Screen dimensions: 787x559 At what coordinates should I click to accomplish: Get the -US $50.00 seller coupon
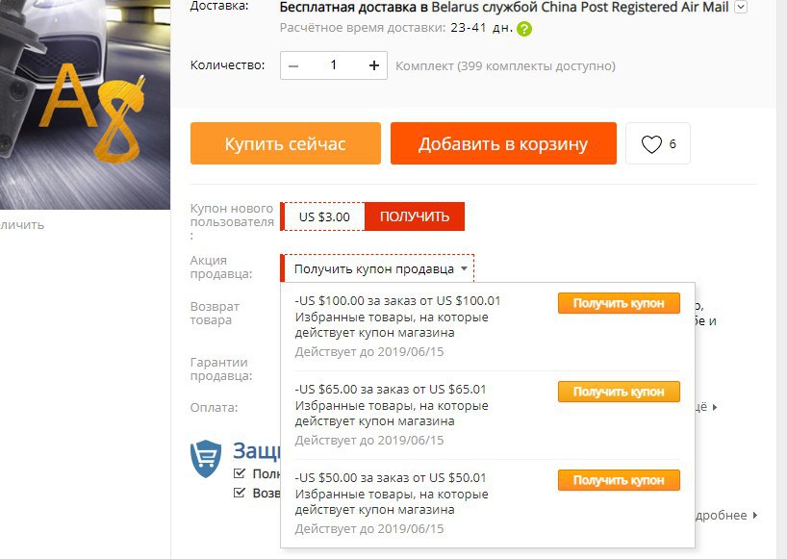click(x=619, y=480)
